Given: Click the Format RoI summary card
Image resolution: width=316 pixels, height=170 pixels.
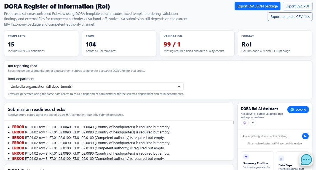Looking at the screenshot, I should (275, 43).
